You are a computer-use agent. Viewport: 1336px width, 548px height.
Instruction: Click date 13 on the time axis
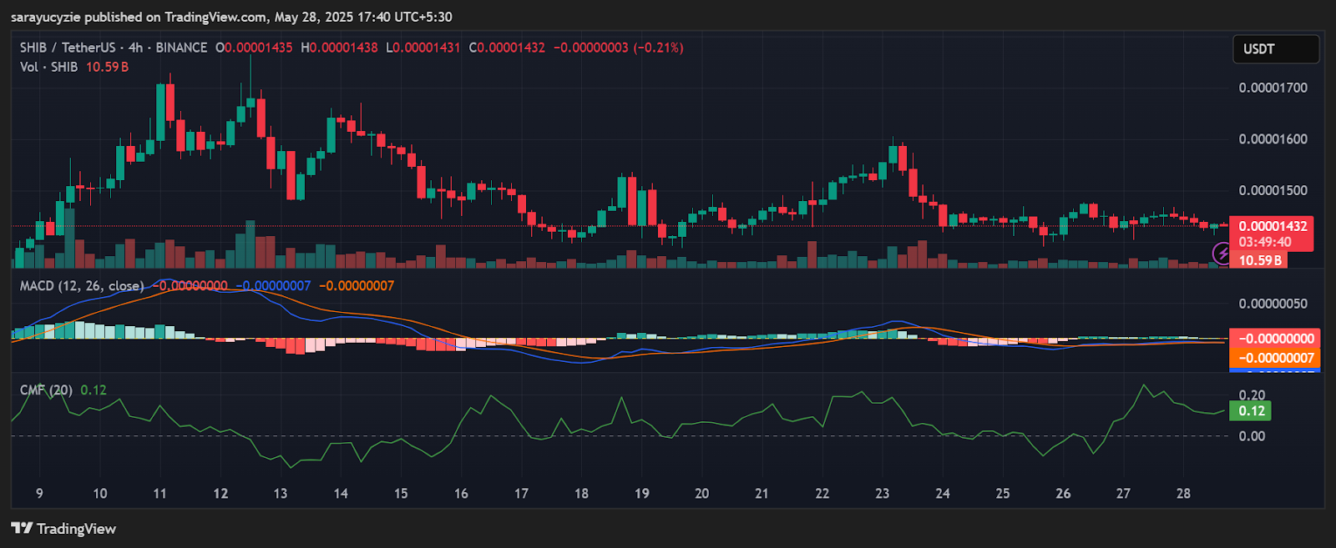[281, 494]
